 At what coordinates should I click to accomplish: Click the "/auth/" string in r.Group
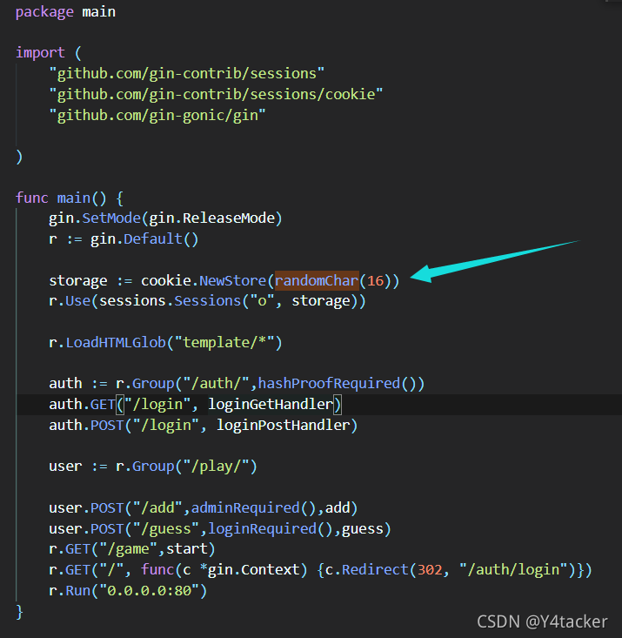point(216,384)
